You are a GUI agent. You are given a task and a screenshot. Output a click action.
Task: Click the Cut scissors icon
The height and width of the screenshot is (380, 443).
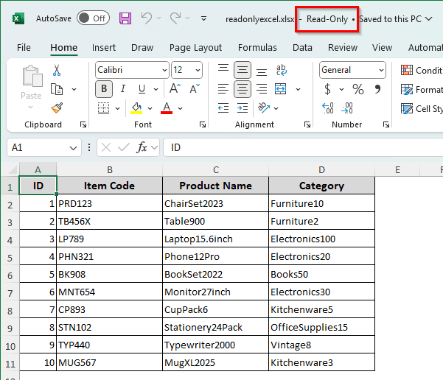pyautogui.click(x=57, y=71)
